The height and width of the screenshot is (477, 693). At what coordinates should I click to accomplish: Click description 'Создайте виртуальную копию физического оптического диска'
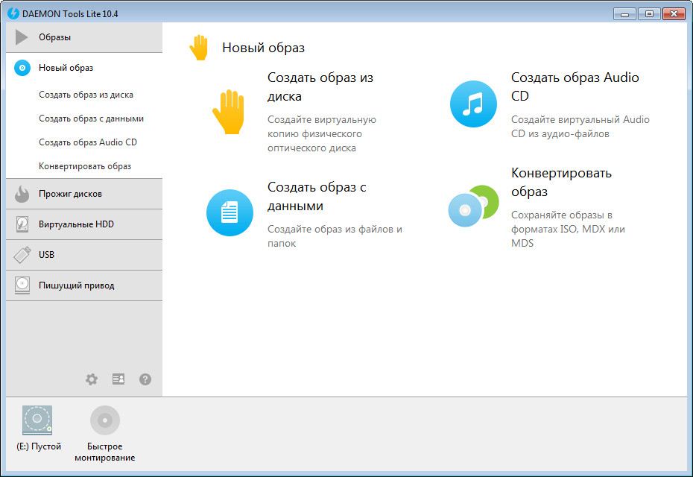pyautogui.click(x=322, y=133)
